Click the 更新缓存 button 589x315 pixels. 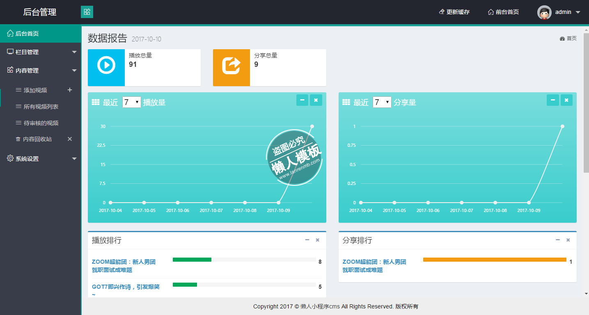click(454, 12)
